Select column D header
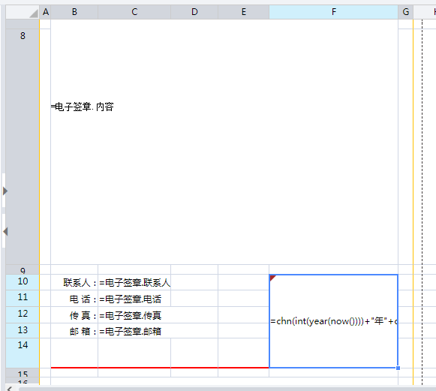Image resolution: width=436 pixels, height=391 pixels. point(194,12)
